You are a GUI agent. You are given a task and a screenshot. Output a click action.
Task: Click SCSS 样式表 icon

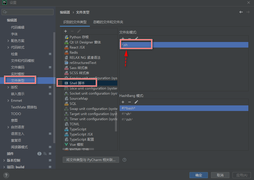(66, 73)
